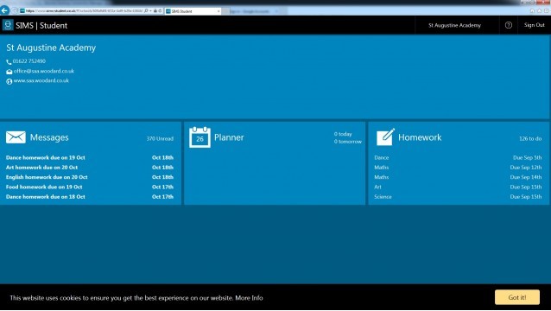Open St Augustine Academy in top navigation
The height and width of the screenshot is (311, 551).
coord(454,25)
